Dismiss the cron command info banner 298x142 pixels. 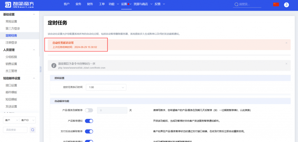(286, 64)
